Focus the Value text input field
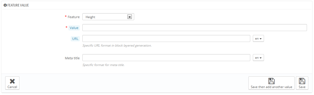 tap(195, 28)
